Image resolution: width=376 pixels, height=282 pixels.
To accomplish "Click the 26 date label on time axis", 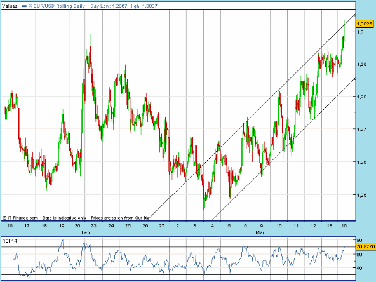I will (145, 225).
